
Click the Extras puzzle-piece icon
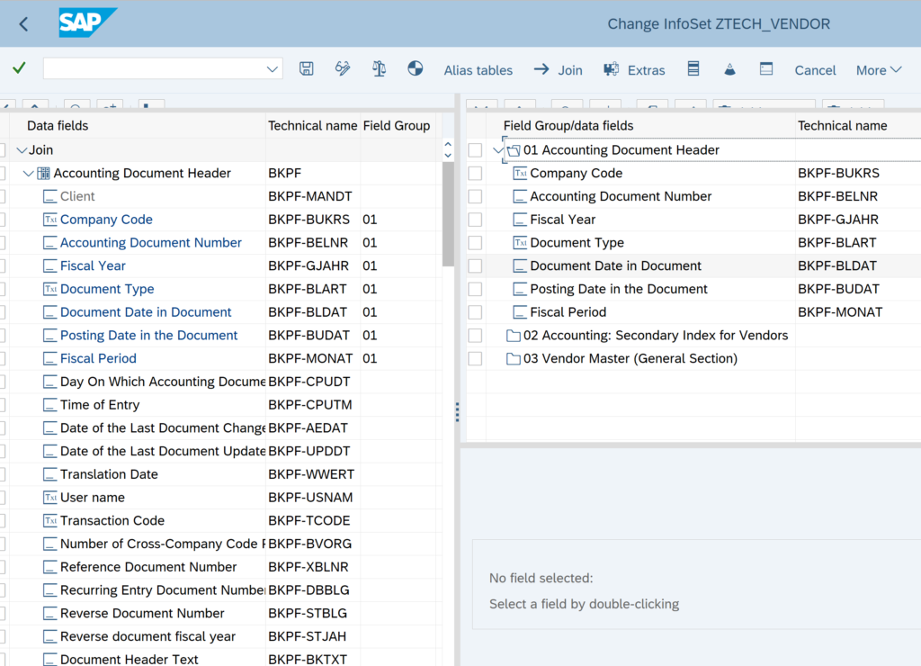[612, 69]
